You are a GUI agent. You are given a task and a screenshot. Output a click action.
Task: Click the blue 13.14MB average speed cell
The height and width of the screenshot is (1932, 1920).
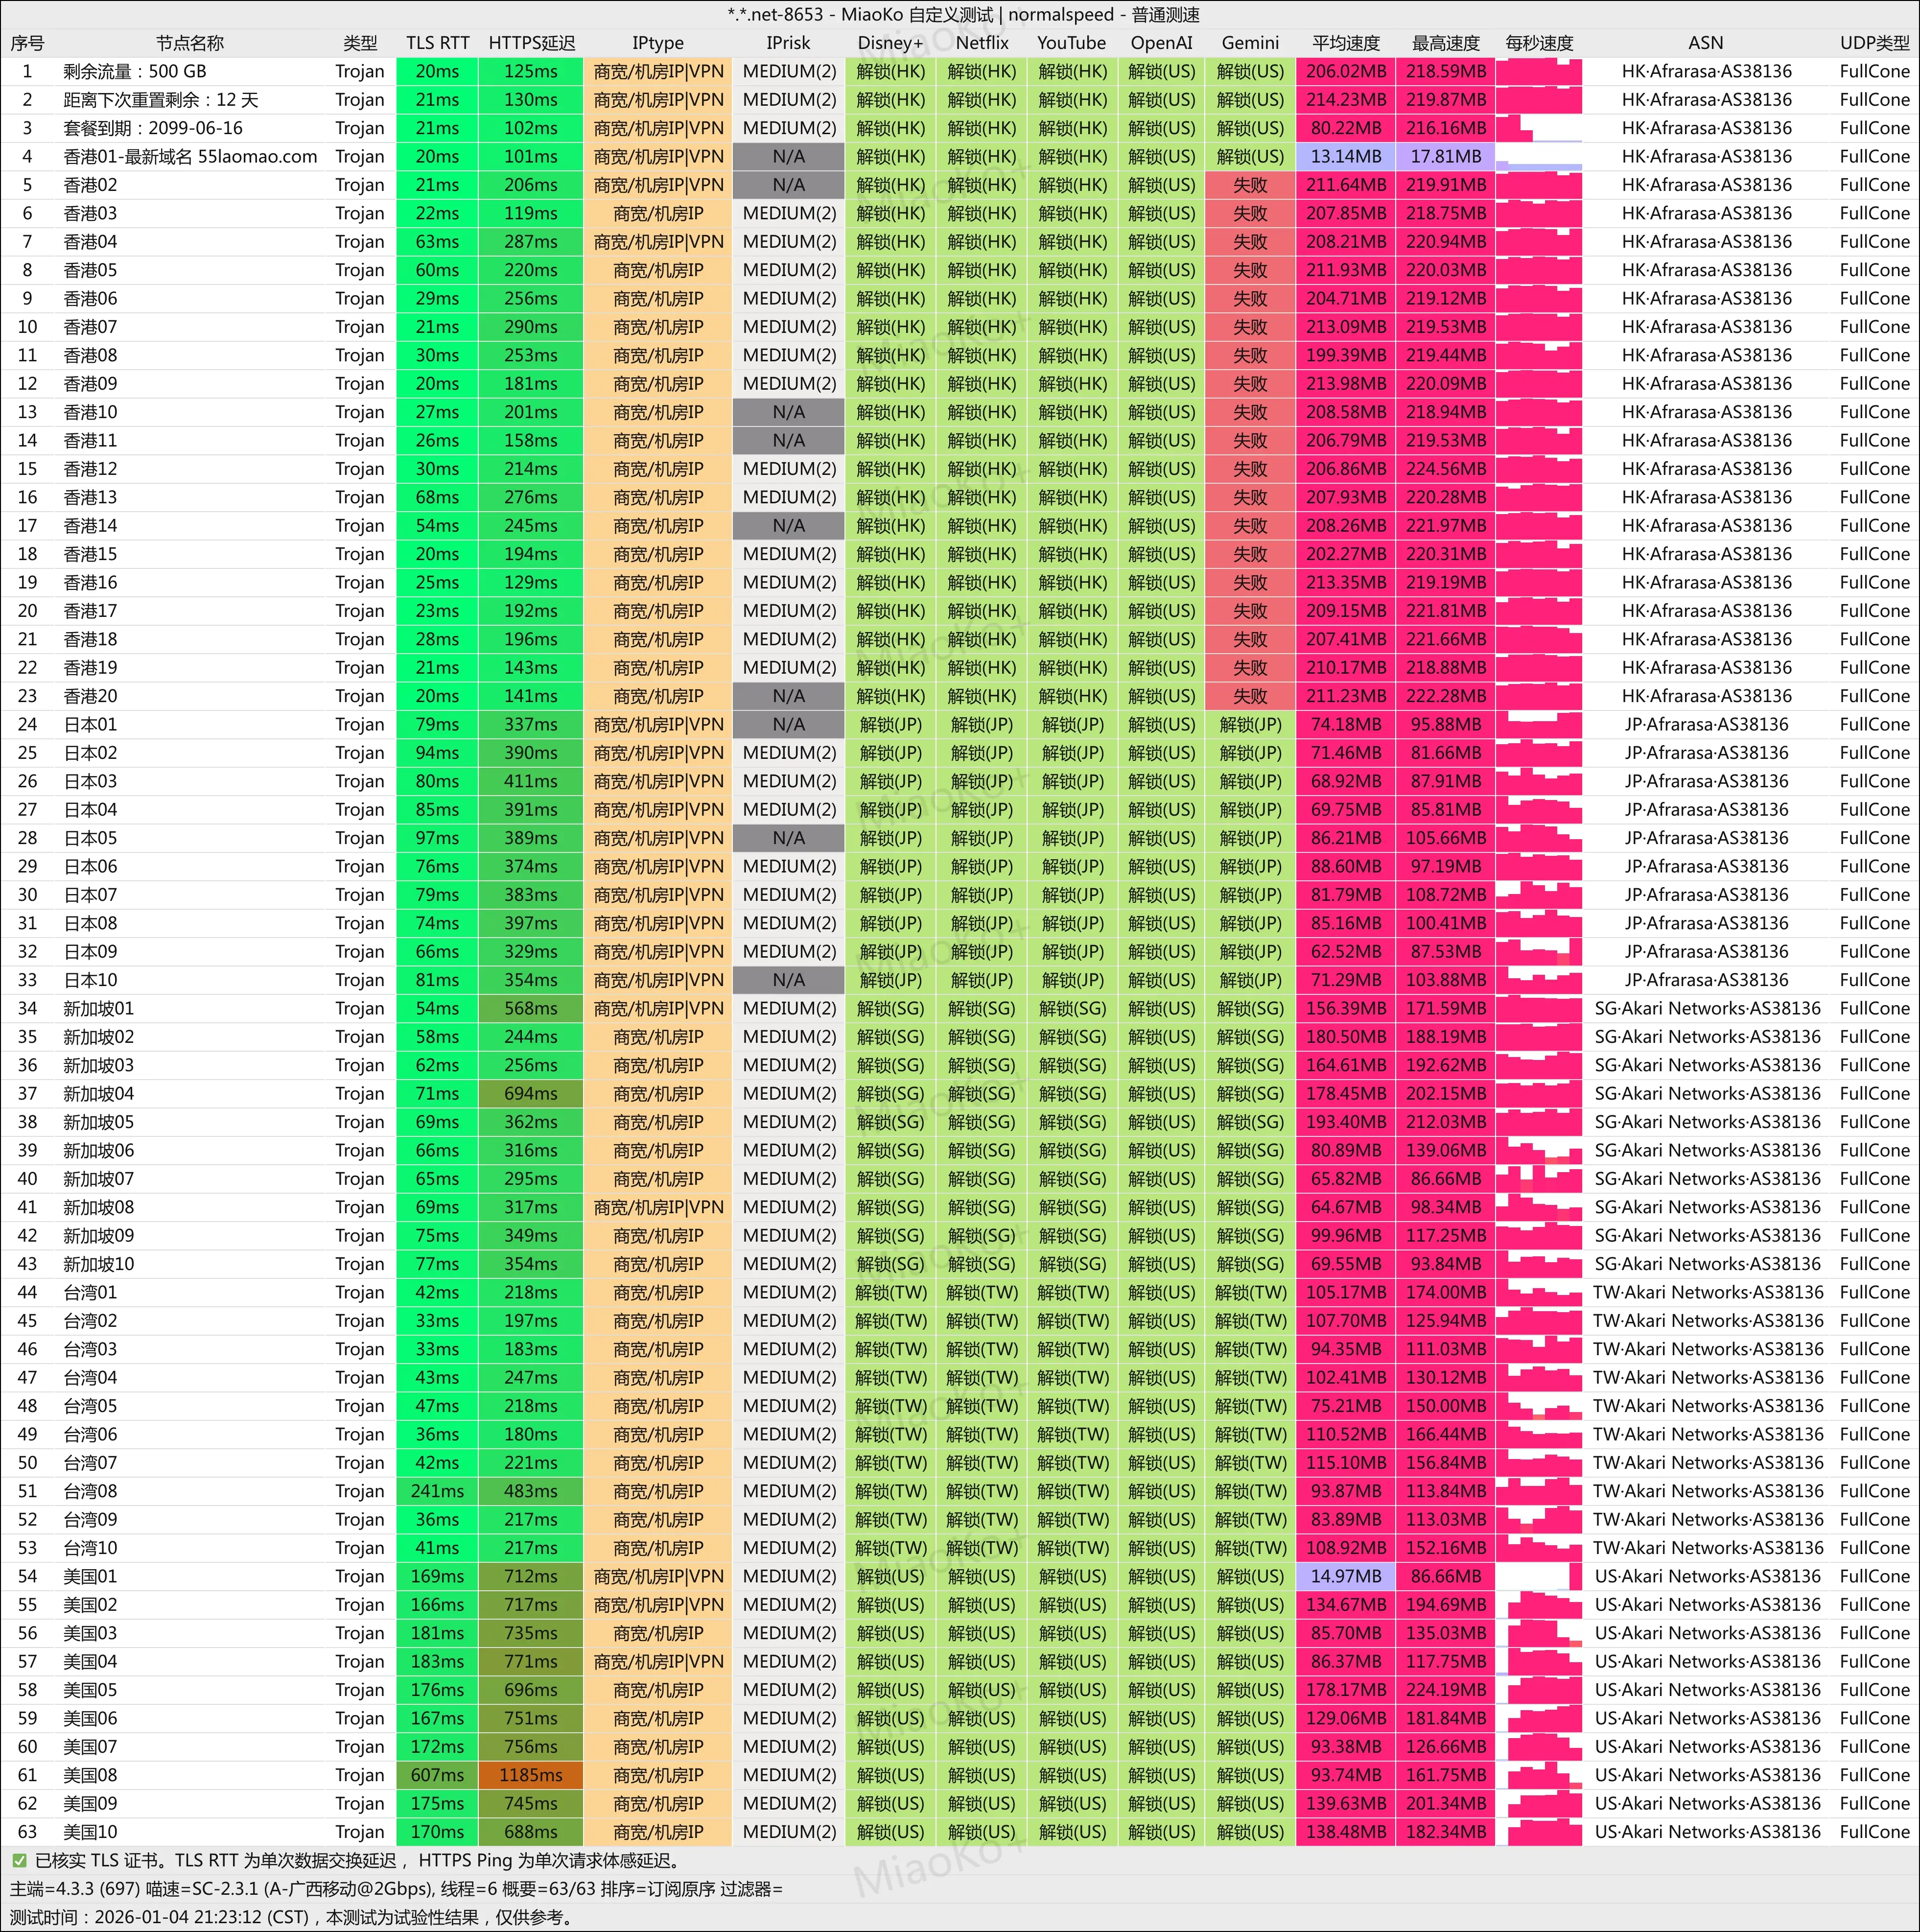click(1345, 157)
